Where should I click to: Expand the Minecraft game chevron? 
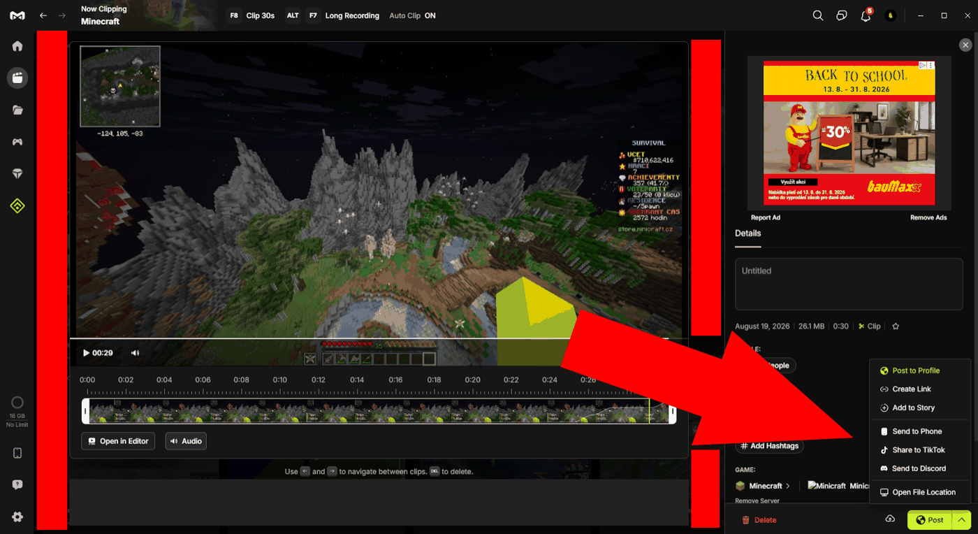click(788, 486)
